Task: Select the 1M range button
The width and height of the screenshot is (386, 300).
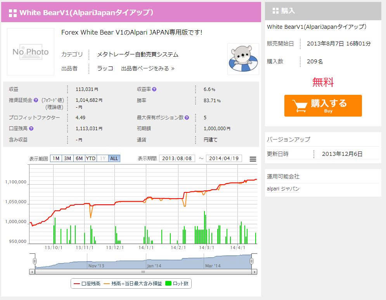Action: [x=56, y=158]
